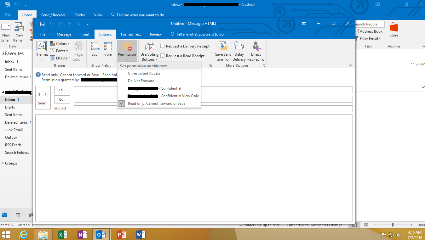The width and height of the screenshot is (425, 240).
Task: Click New Email in the Outlook window
Action: 6,33
